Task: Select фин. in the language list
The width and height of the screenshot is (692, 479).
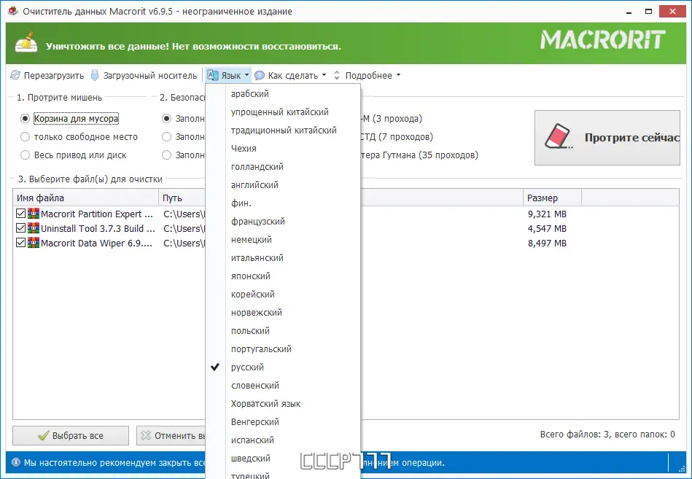Action: [283, 203]
